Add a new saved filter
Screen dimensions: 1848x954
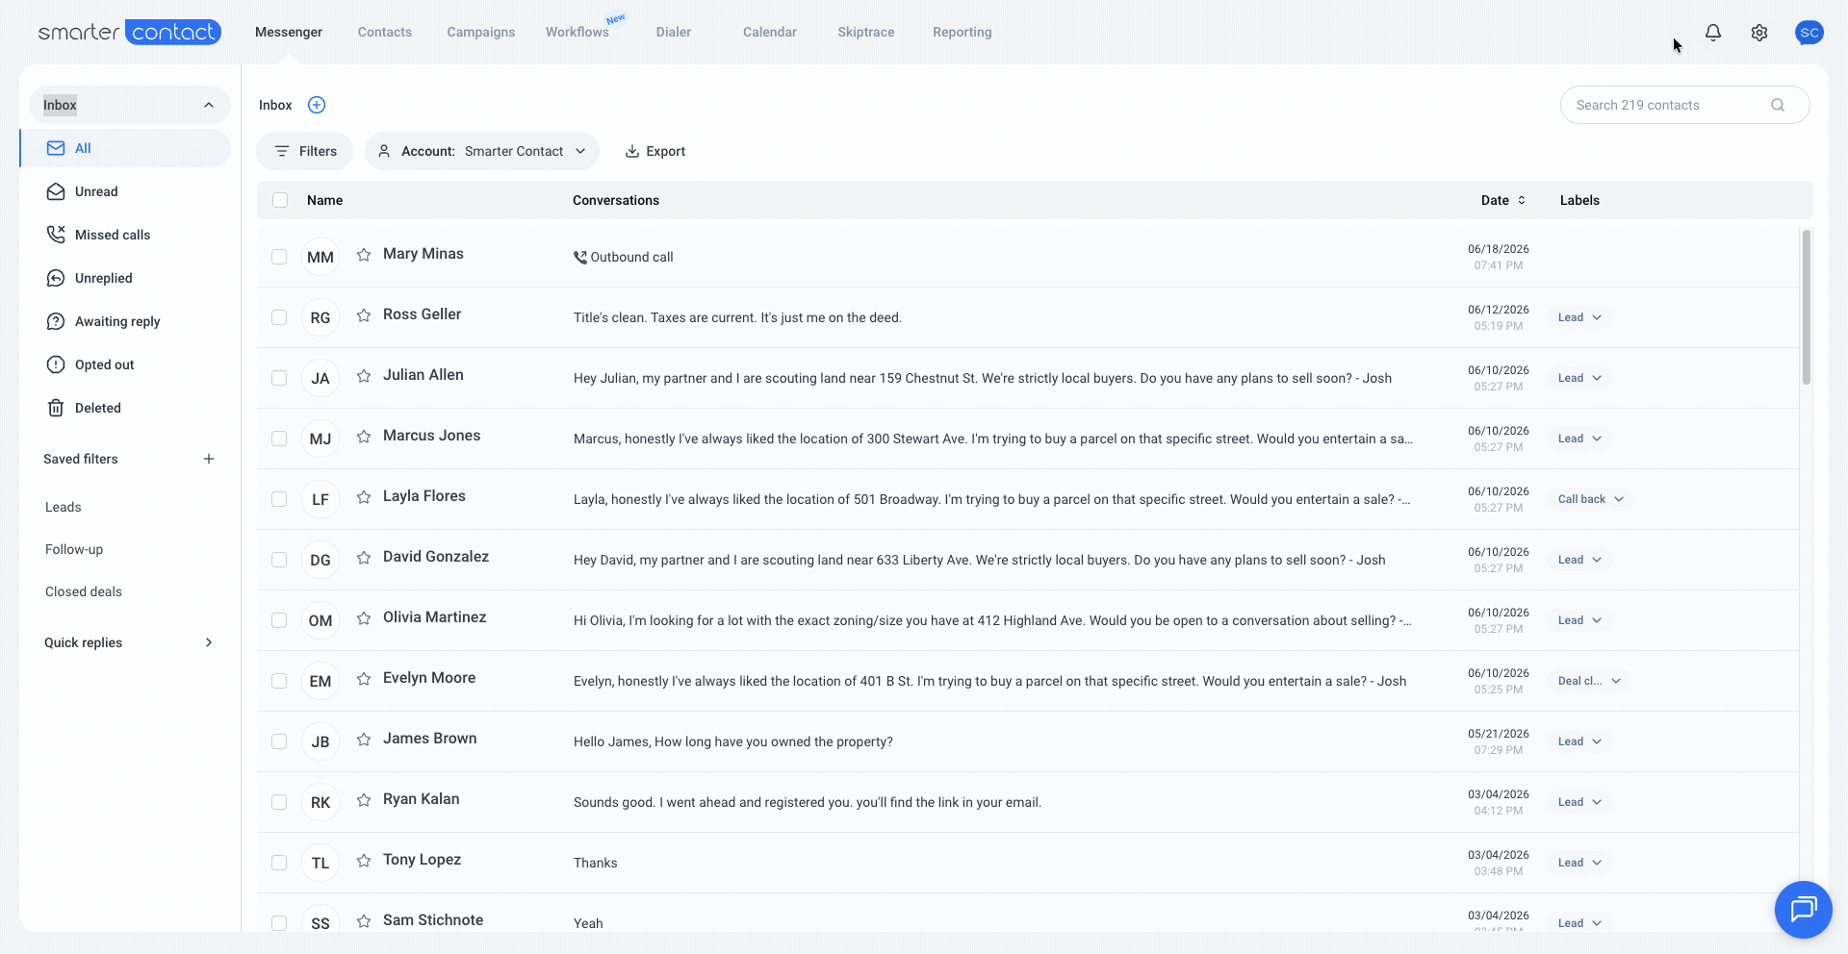click(x=209, y=459)
